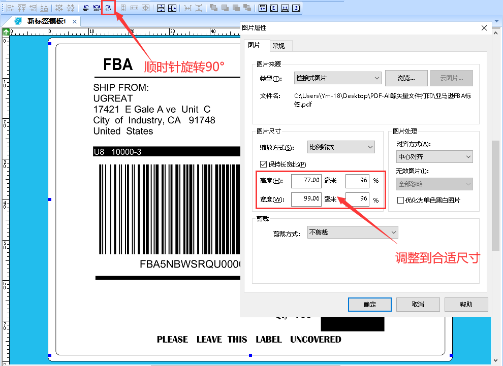Click the center horizontally toolbar icon
This screenshot has width=503, height=366.
(x=173, y=8)
